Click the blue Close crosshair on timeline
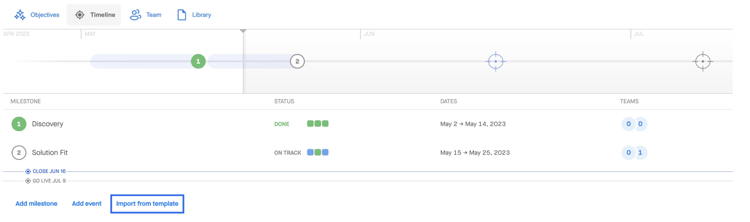Image resolution: width=750 pixels, height=222 pixels. click(496, 61)
